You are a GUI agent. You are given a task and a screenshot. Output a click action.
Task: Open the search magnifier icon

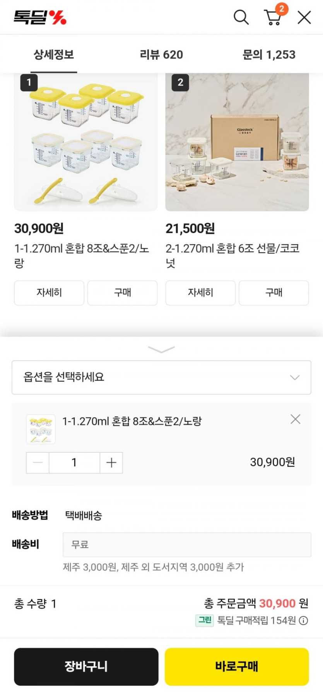(241, 17)
